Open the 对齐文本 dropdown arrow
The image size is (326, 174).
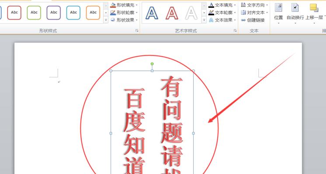[267, 13]
